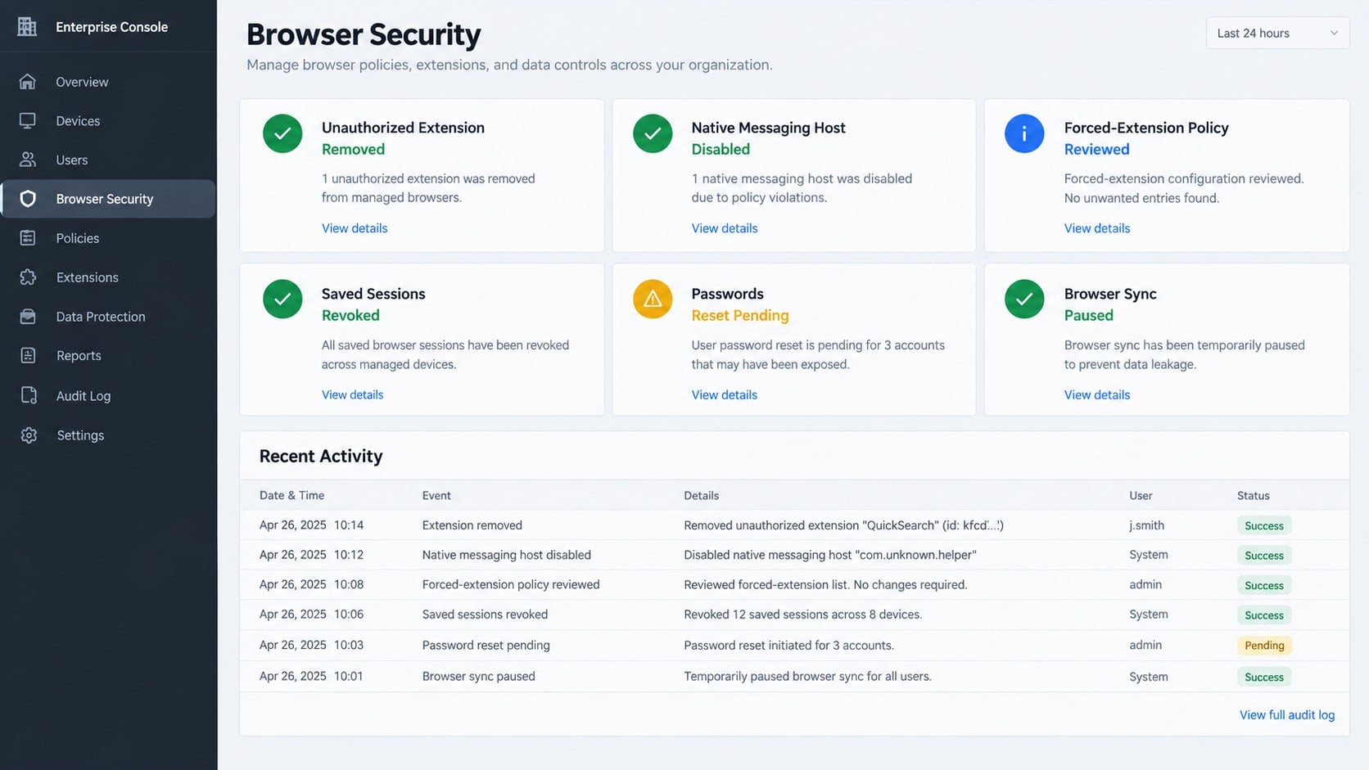1369x770 pixels.
Task: Open the Last 24 hours time range dropdown
Action: (x=1277, y=33)
